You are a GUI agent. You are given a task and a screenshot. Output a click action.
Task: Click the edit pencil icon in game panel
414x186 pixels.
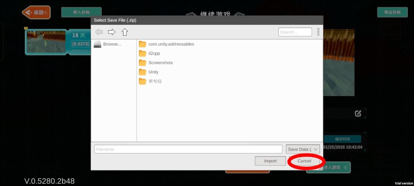coord(358,114)
